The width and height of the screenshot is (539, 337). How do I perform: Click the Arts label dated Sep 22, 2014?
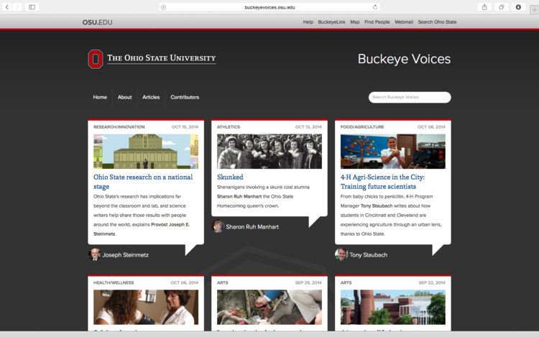pos(346,282)
